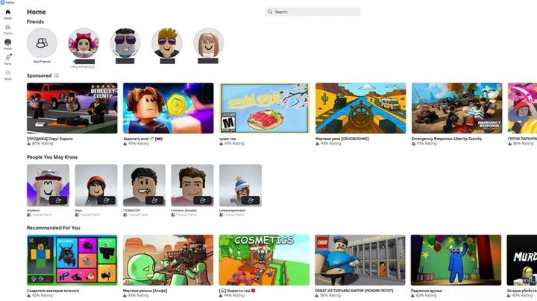This screenshot has height=301, width=537.
Task: Open the COSMETICS garden game thumbnail
Action: coord(264,260)
